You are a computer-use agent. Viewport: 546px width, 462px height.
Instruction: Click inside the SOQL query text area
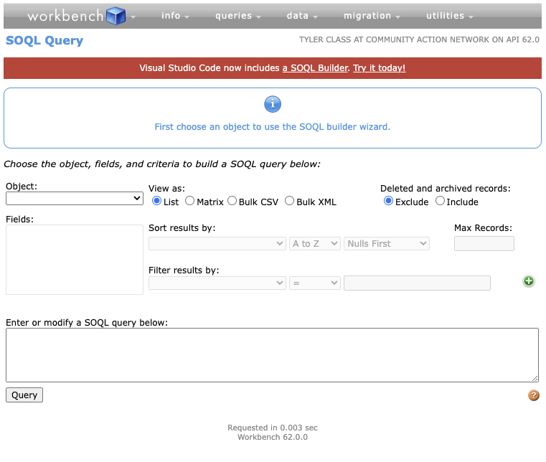tap(273, 355)
